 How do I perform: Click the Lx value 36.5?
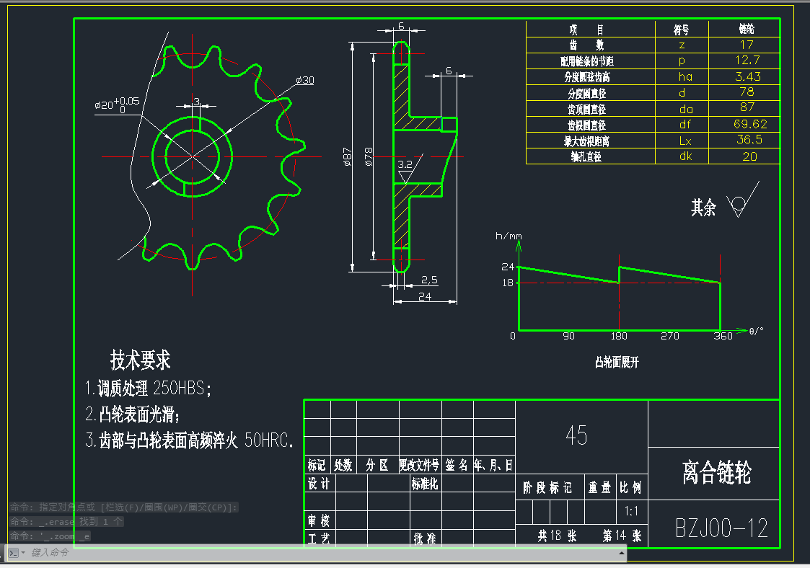click(x=749, y=139)
